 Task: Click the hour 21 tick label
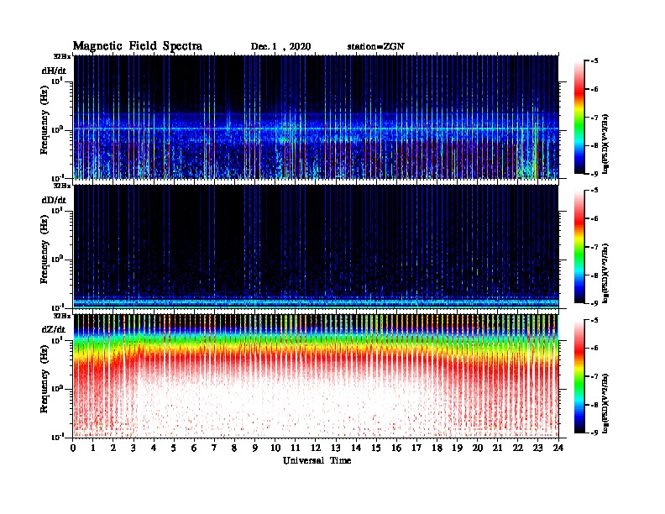tap(497, 448)
